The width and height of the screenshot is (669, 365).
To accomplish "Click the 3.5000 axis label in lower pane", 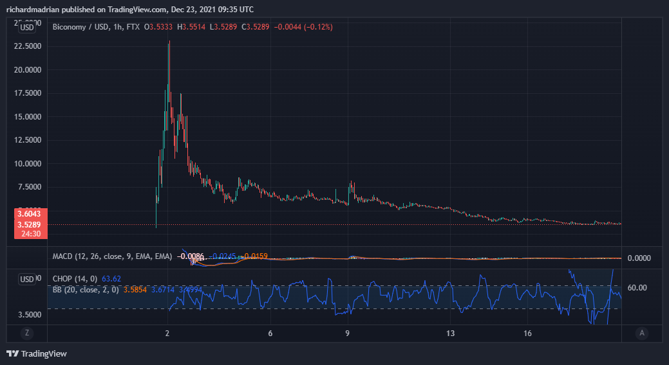I will tap(30, 314).
